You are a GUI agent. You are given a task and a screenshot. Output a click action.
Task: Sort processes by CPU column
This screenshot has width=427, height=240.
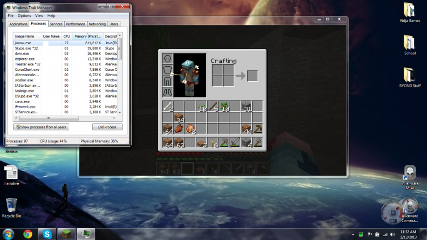pos(67,36)
